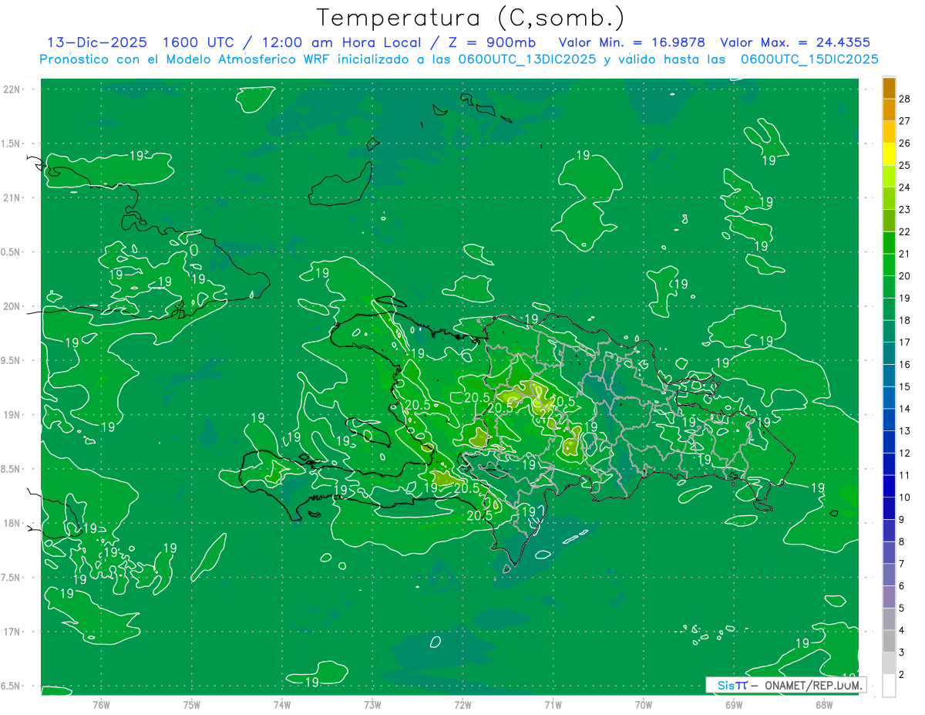Click the "76W" longitude axis label
This screenshot has width=925, height=715.
(101, 704)
